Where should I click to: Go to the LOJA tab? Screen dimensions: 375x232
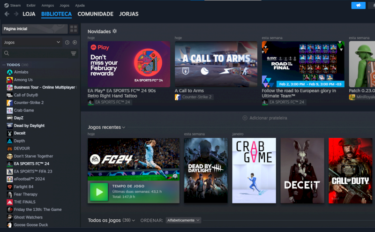pos(29,14)
